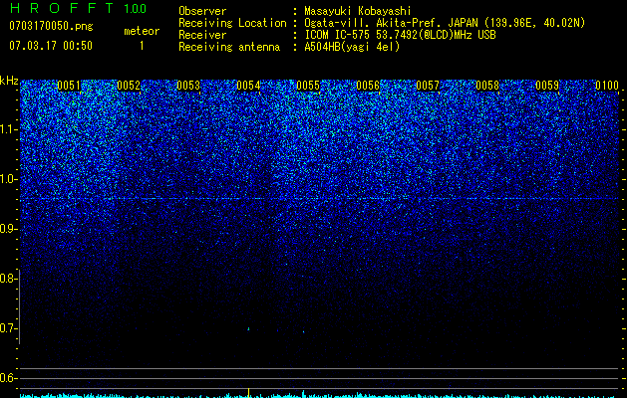Select the filename 0703170050.png
This screenshot has width=627, height=398.
coord(51,26)
